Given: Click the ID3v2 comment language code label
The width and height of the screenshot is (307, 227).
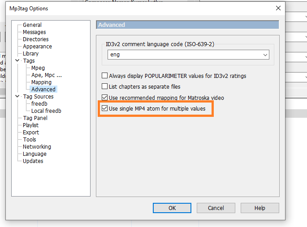Looking at the screenshot, I should pos(160,44).
